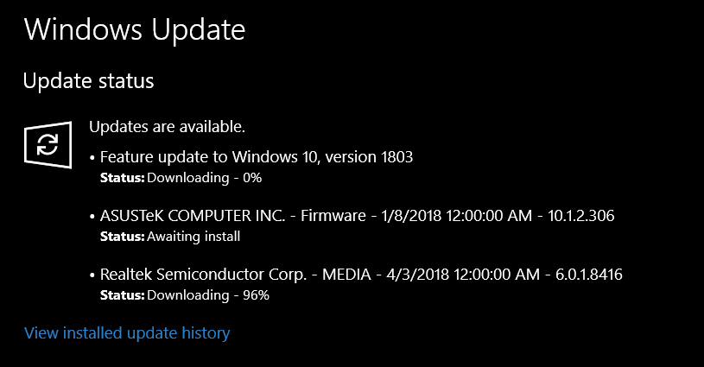Click the ASUSTeK COMPUTER INC. Firmware update entry

[x=357, y=216]
